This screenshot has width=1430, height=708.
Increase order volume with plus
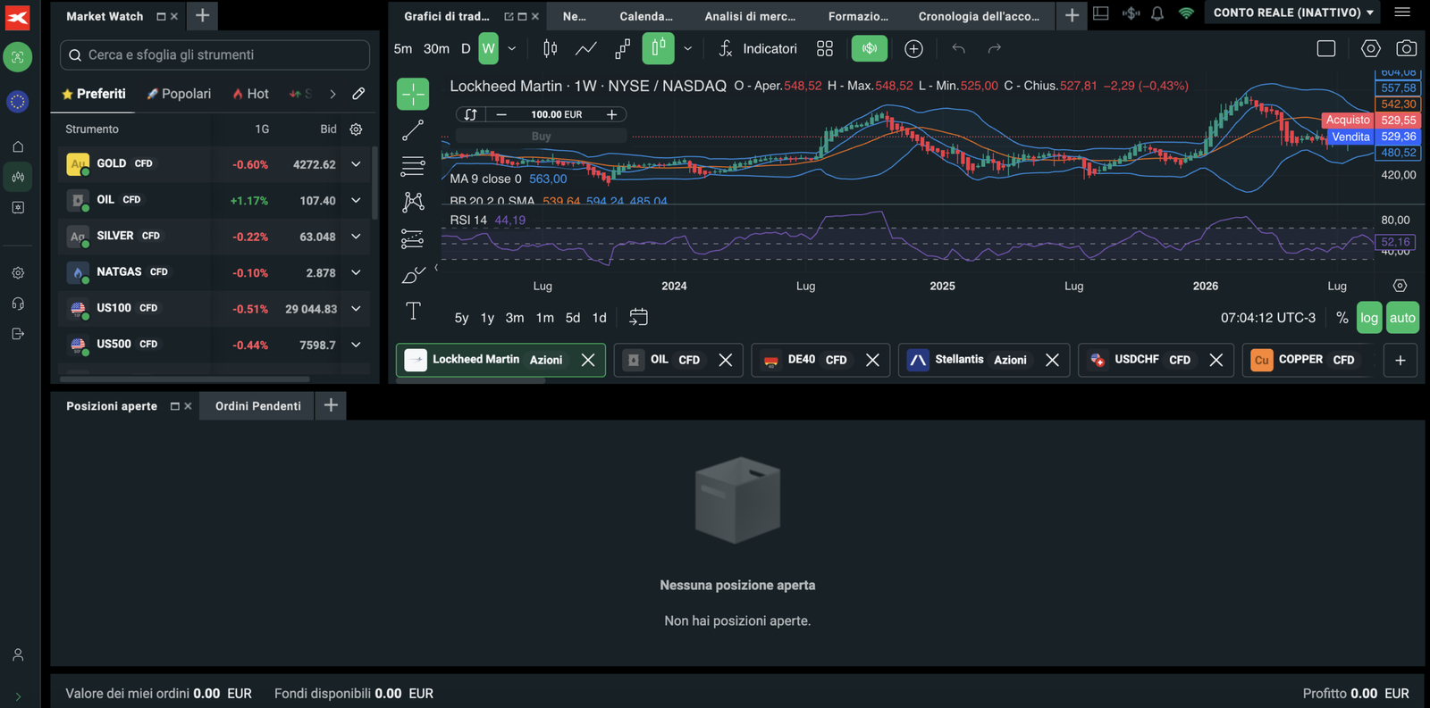click(612, 114)
